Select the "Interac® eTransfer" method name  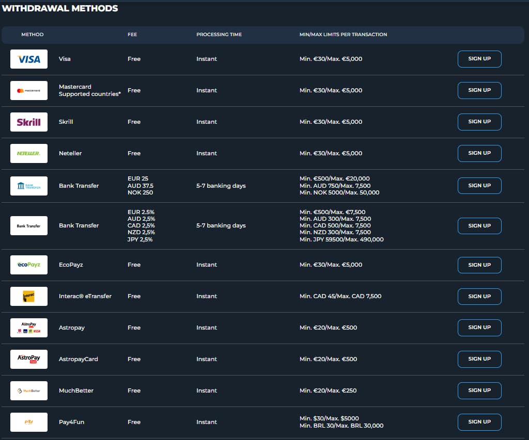tap(85, 296)
